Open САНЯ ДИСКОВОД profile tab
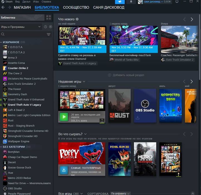 pos(109,8)
